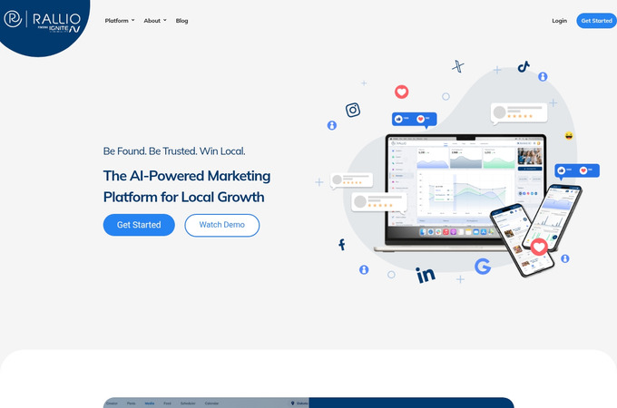Viewport: 617px width, 408px height.
Task: Expand the chevron next to About
Action: [165, 20]
